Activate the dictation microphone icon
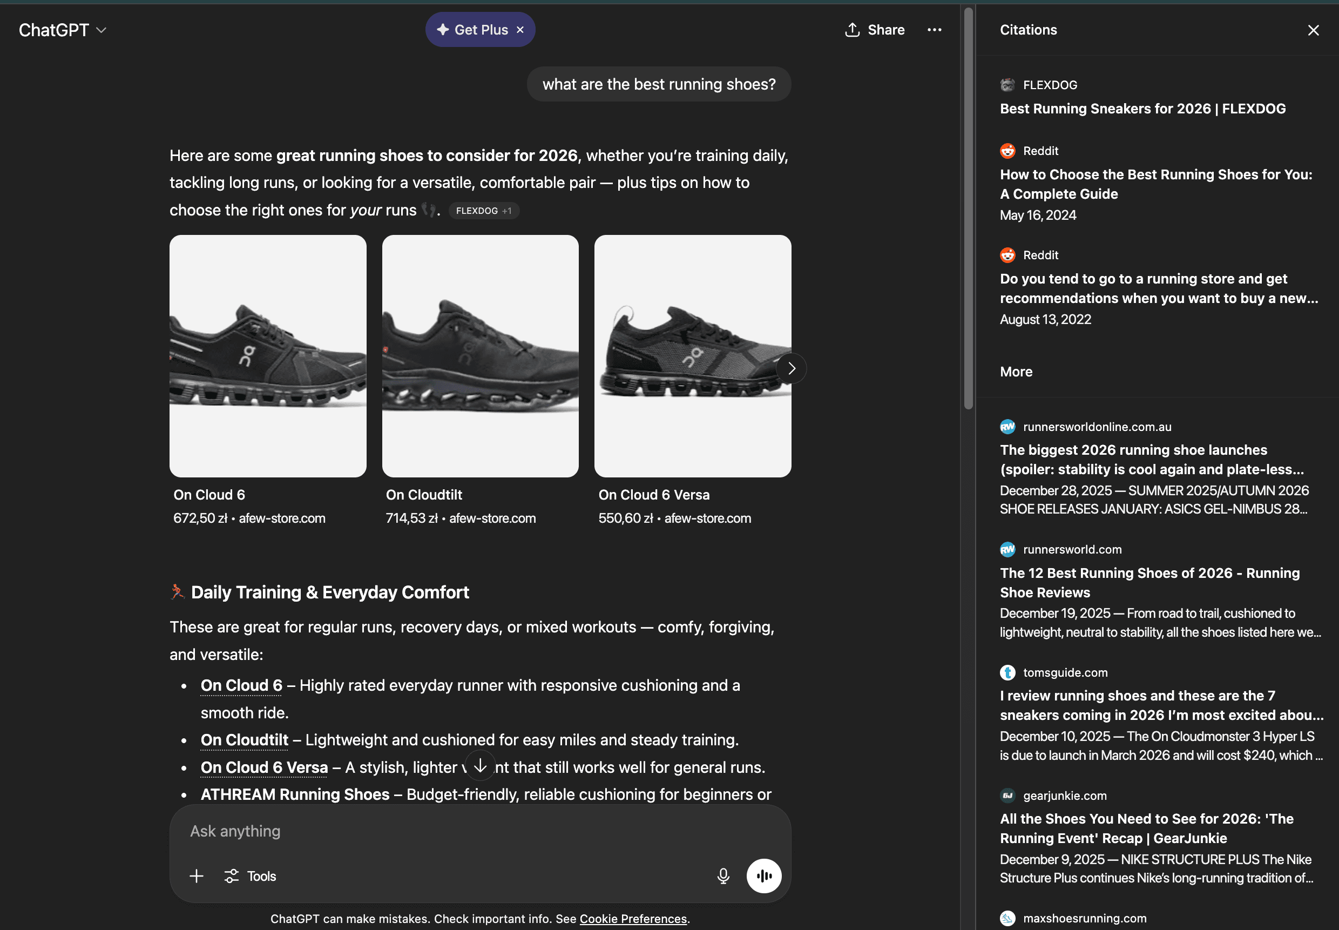The width and height of the screenshot is (1339, 930). [722, 876]
